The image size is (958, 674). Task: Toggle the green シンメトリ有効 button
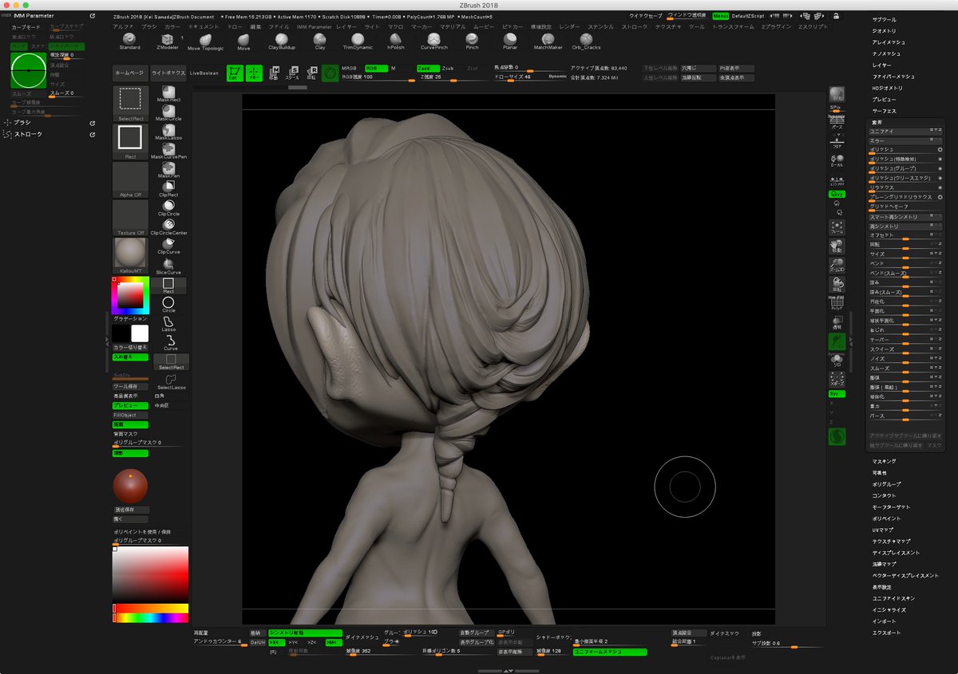(x=305, y=633)
